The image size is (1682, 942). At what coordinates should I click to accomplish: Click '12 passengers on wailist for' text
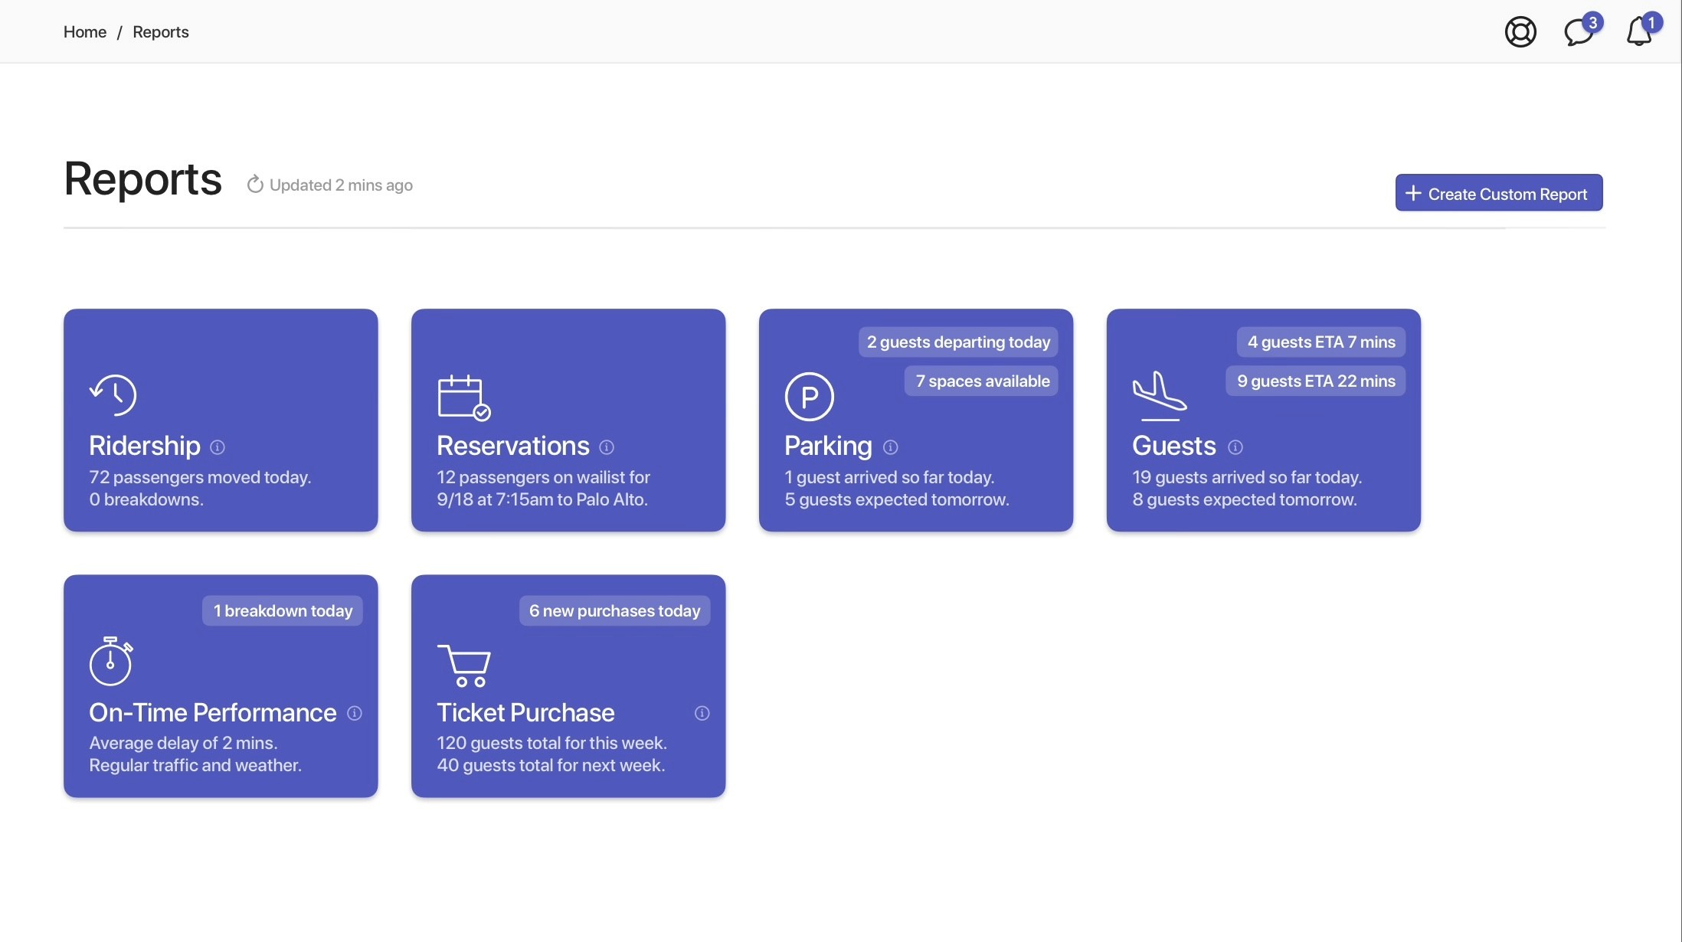543,478
